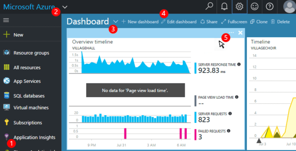This screenshot has height=151, width=296.
Task: Click the server response time area chart
Action: [136, 62]
